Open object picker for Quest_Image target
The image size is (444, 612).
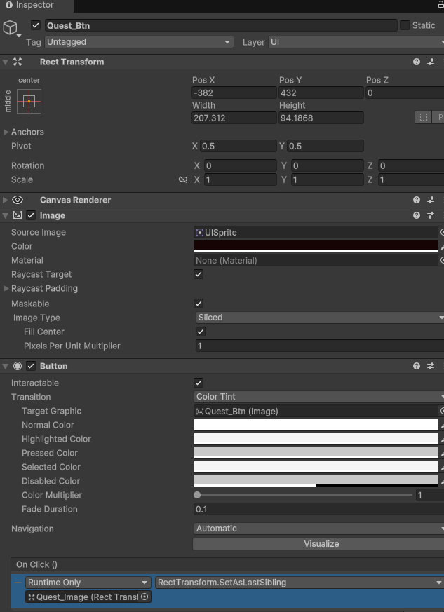144,597
